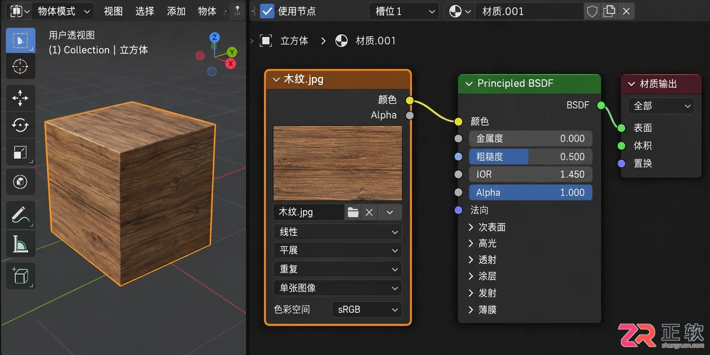
Task: Open the 全部 target dropdown
Action: pyautogui.click(x=661, y=106)
